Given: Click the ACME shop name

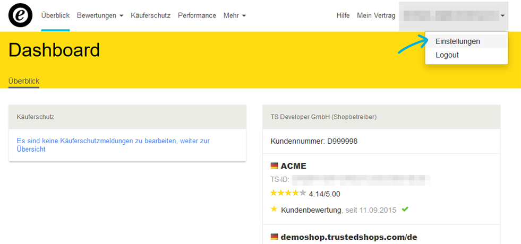Looking at the screenshot, I should click(x=293, y=166).
